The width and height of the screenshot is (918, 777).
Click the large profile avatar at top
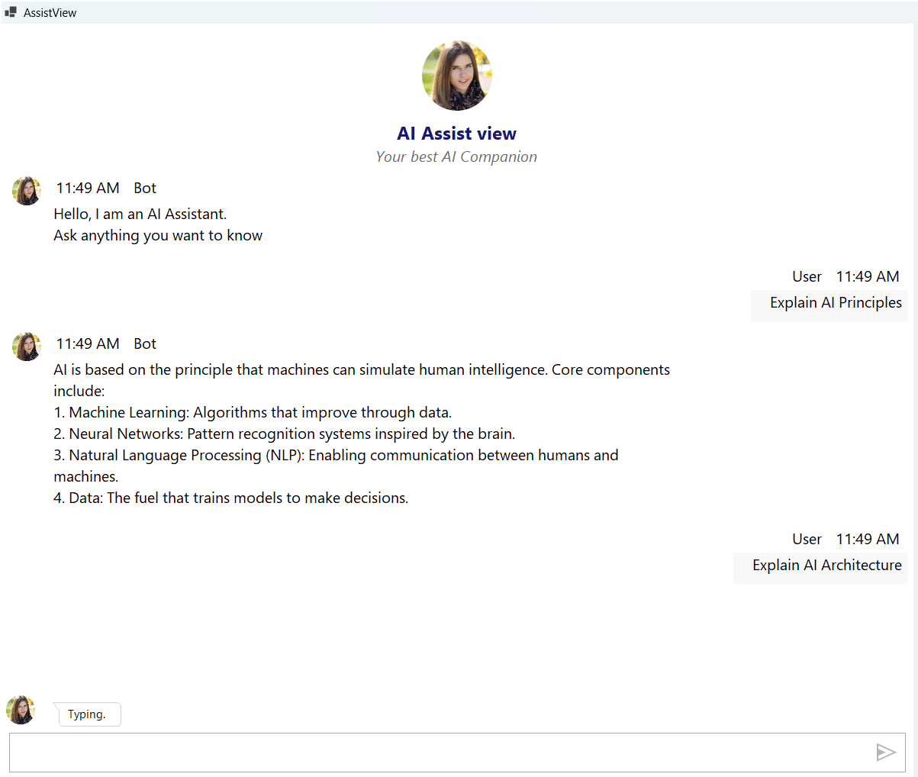pos(457,76)
